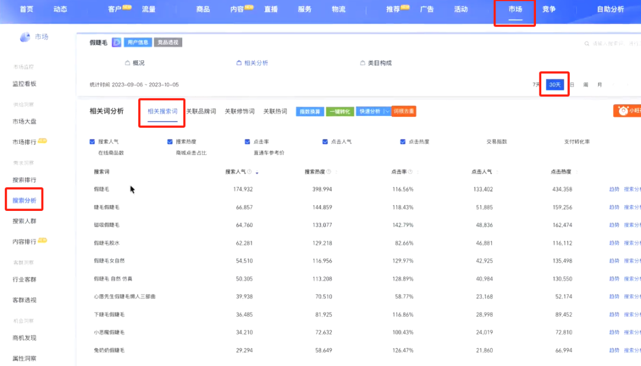Select the 月 time range

599,85
